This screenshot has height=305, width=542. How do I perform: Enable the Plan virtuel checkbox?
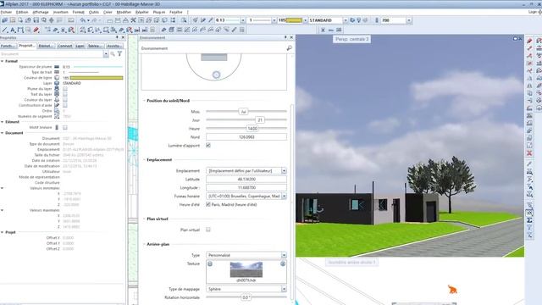(208, 230)
